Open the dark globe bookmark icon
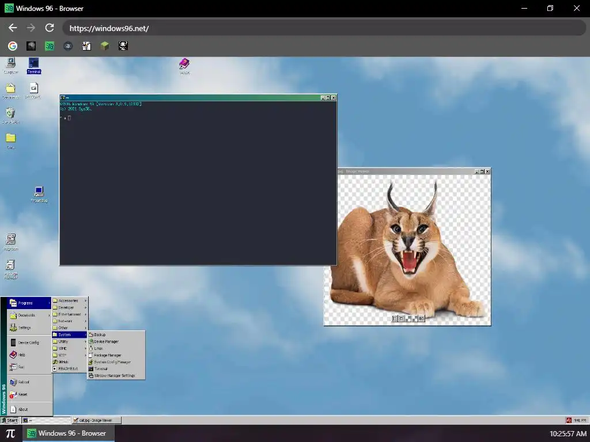Screen dimensions: 590x442 (31, 46)
